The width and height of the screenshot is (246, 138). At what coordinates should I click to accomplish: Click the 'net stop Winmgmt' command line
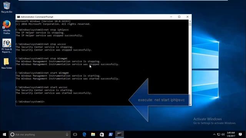pyautogui.click(x=42, y=59)
